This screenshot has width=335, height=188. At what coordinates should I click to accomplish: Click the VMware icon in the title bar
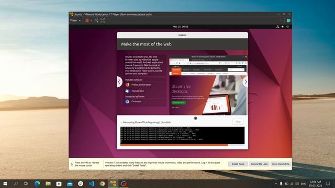tap(71, 14)
